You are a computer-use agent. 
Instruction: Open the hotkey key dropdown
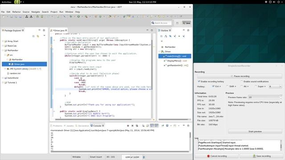(275, 87)
